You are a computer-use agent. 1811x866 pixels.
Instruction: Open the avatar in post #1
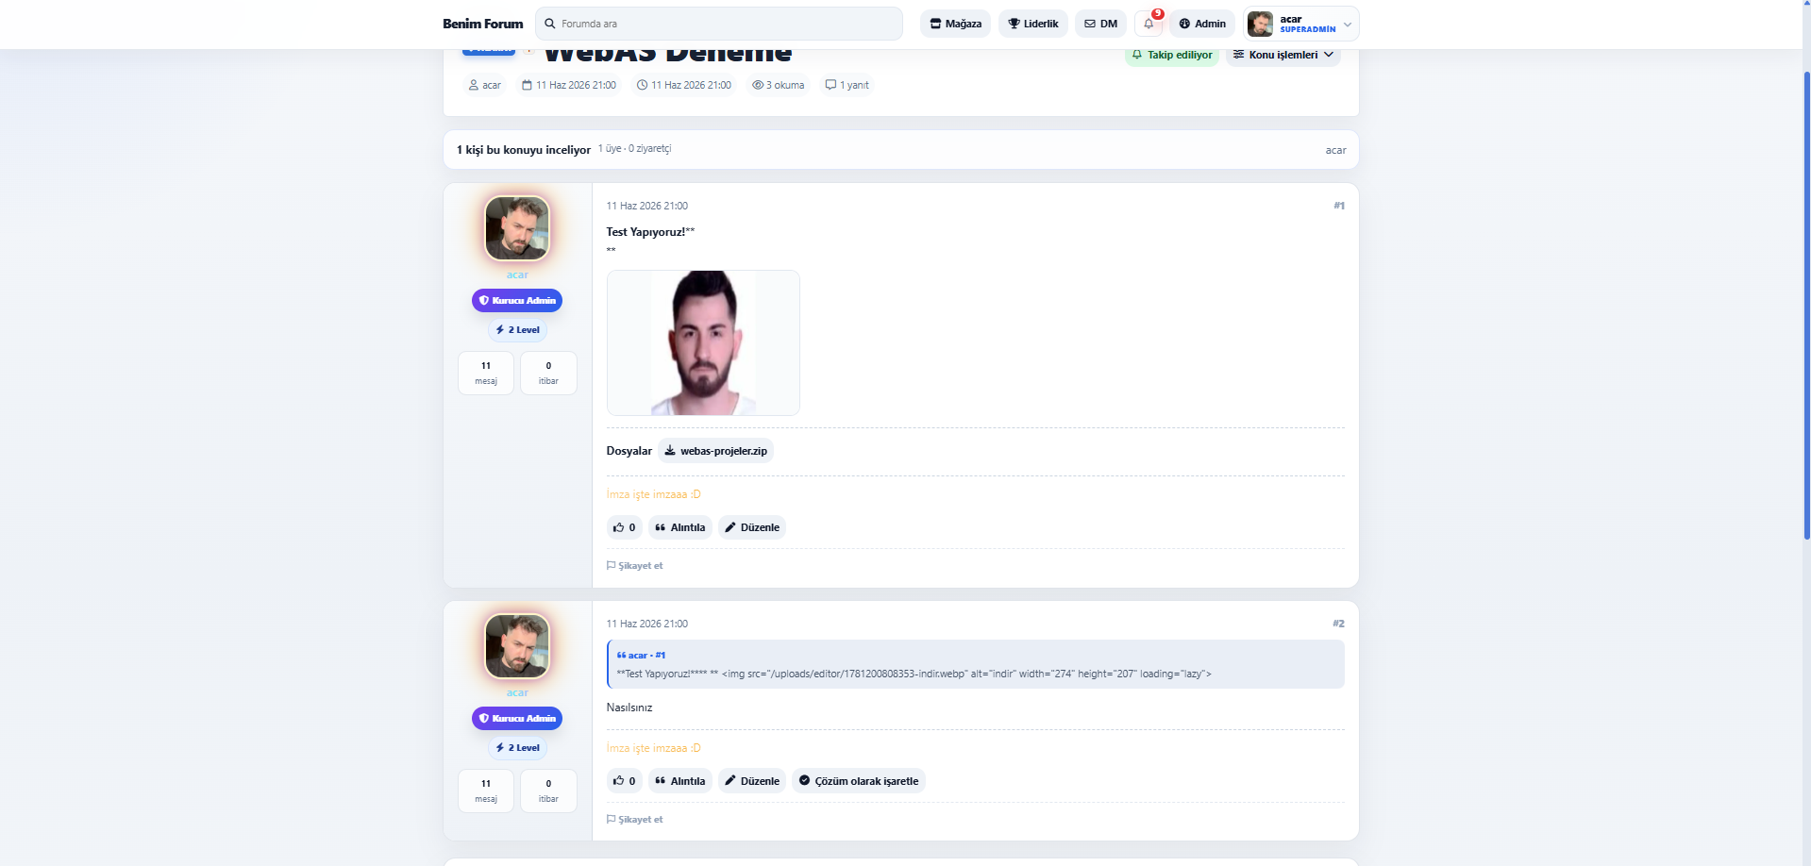pos(517,228)
